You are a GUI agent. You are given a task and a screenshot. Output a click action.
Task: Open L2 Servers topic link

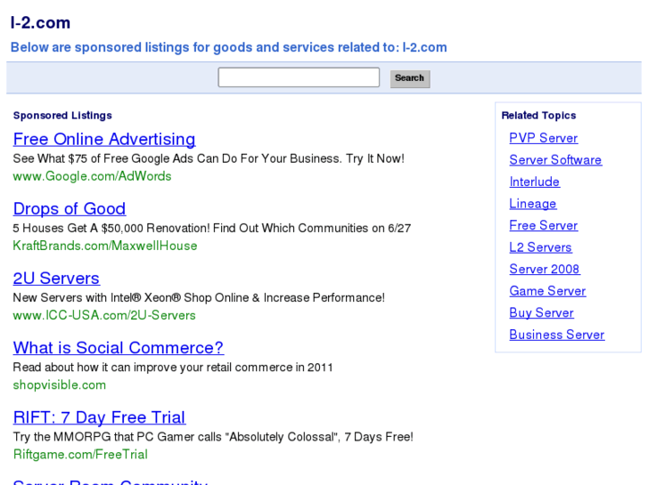(540, 247)
